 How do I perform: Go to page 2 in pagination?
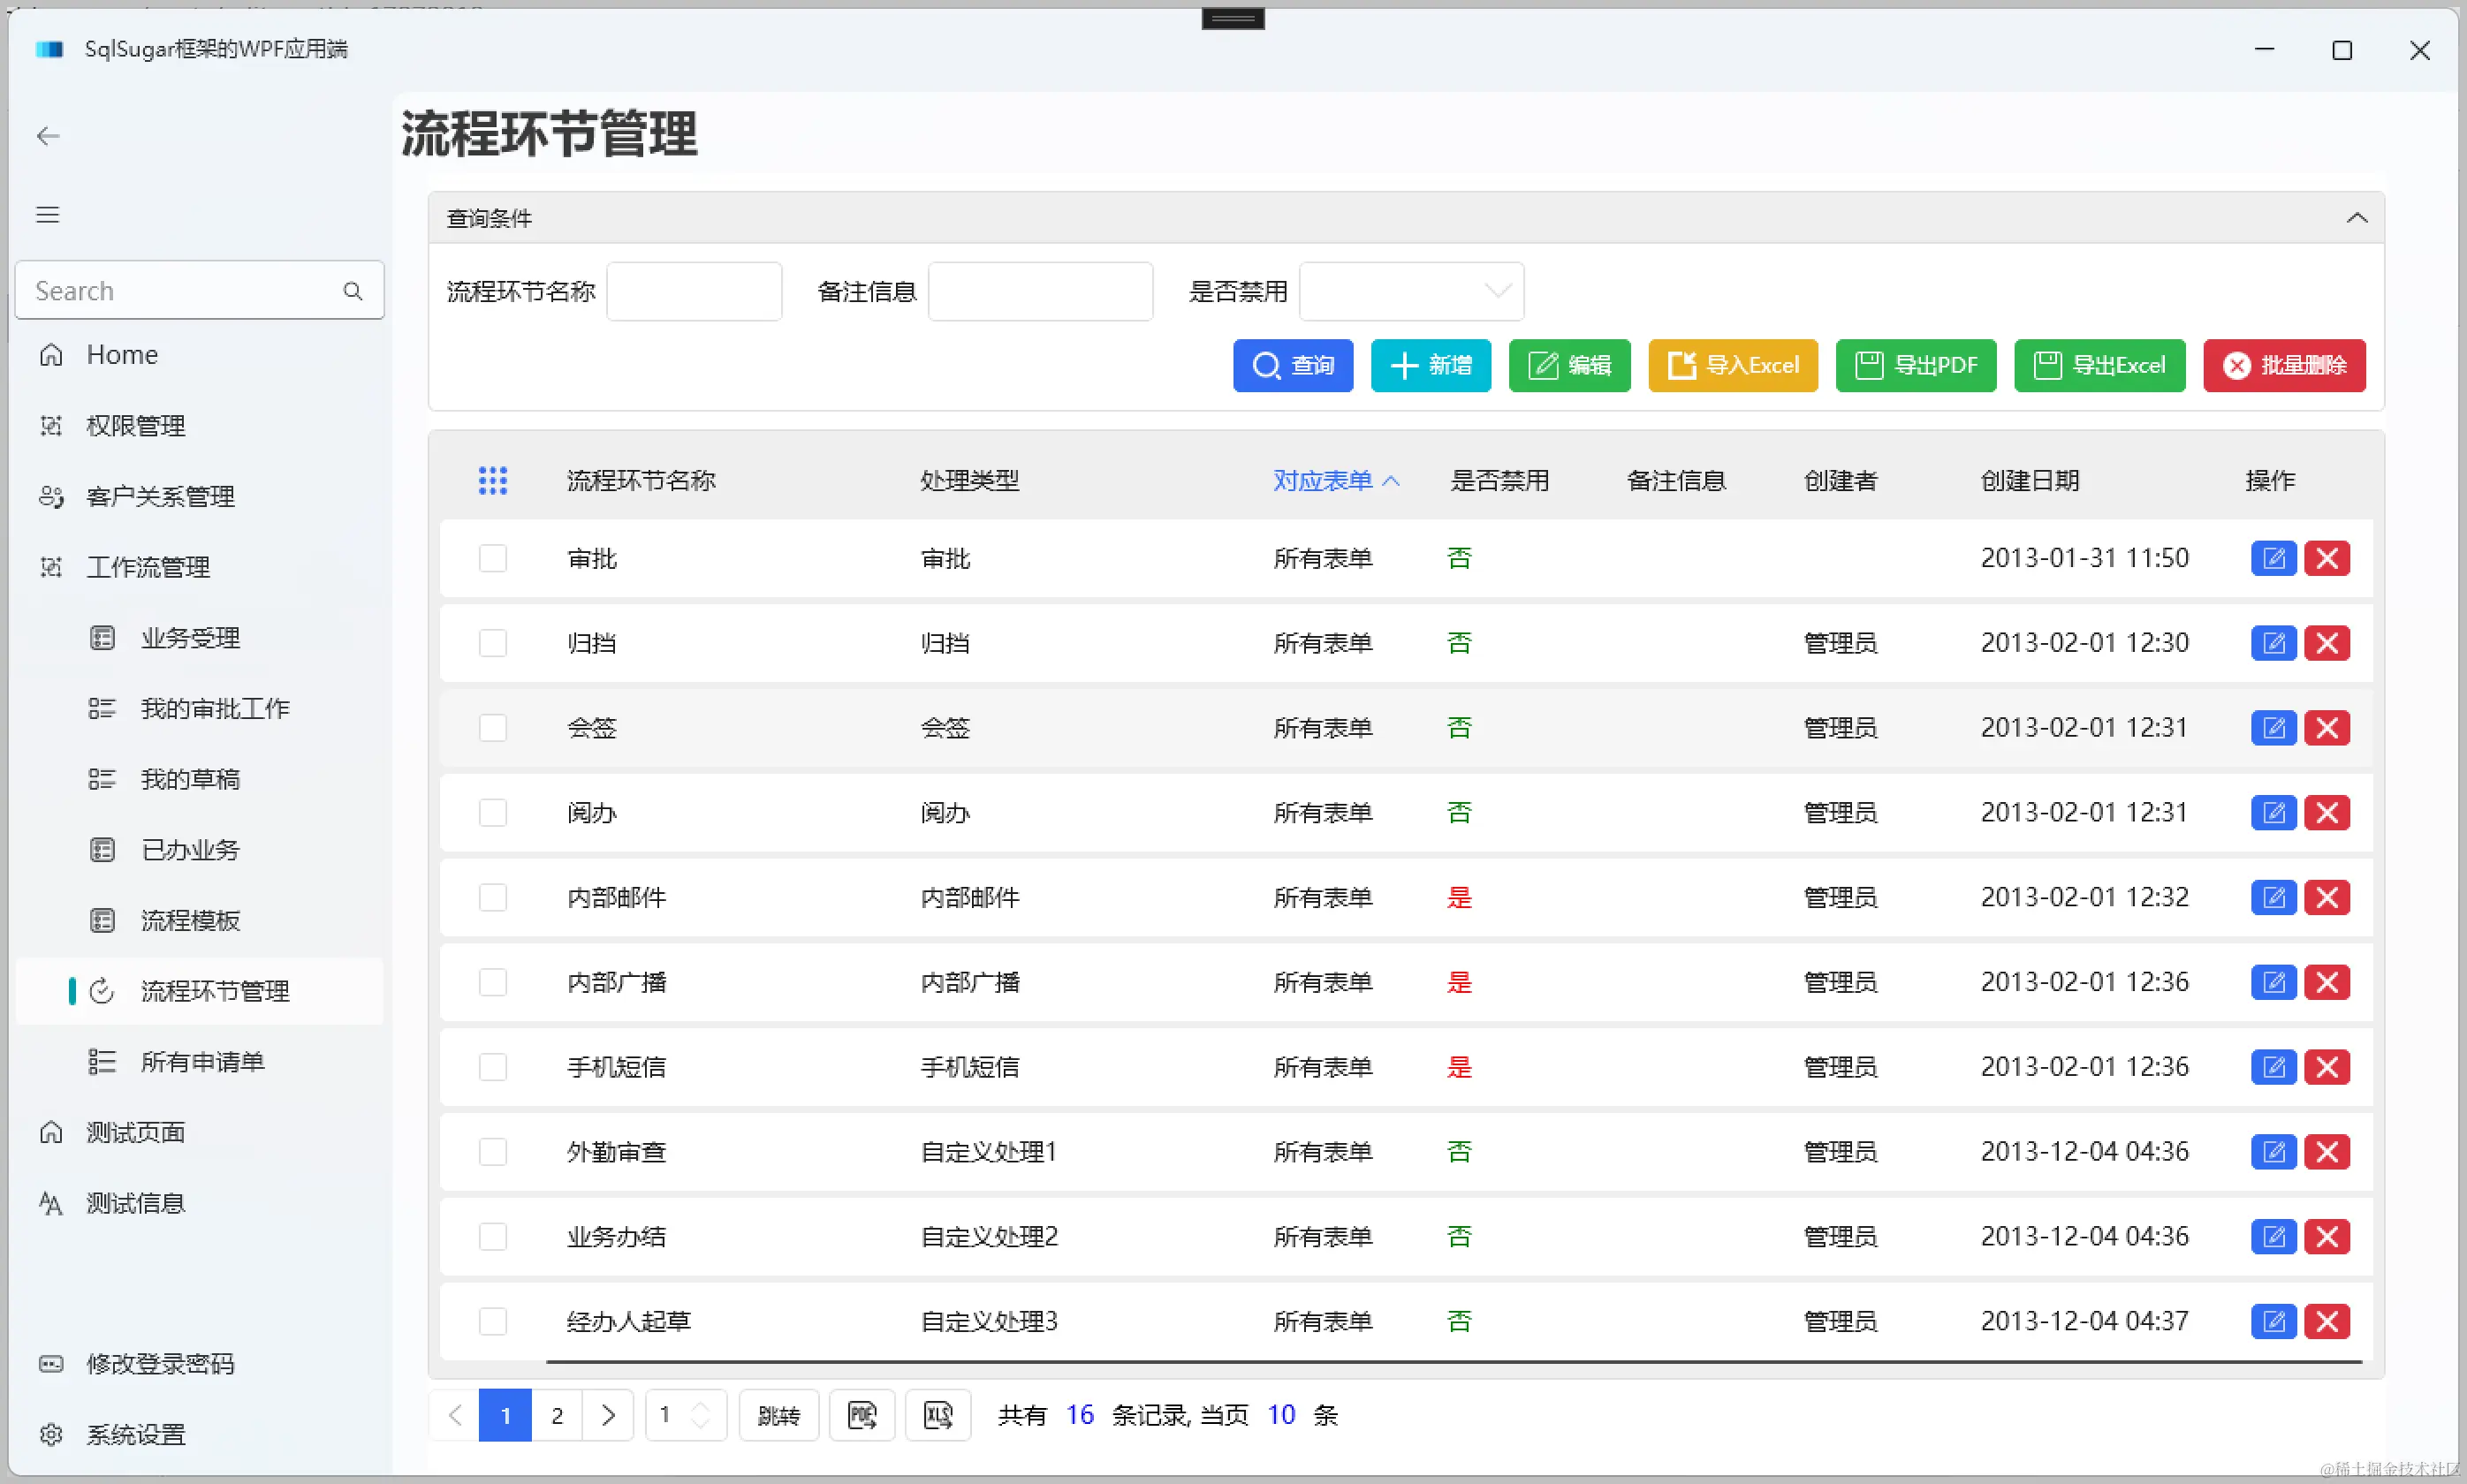(x=557, y=1415)
